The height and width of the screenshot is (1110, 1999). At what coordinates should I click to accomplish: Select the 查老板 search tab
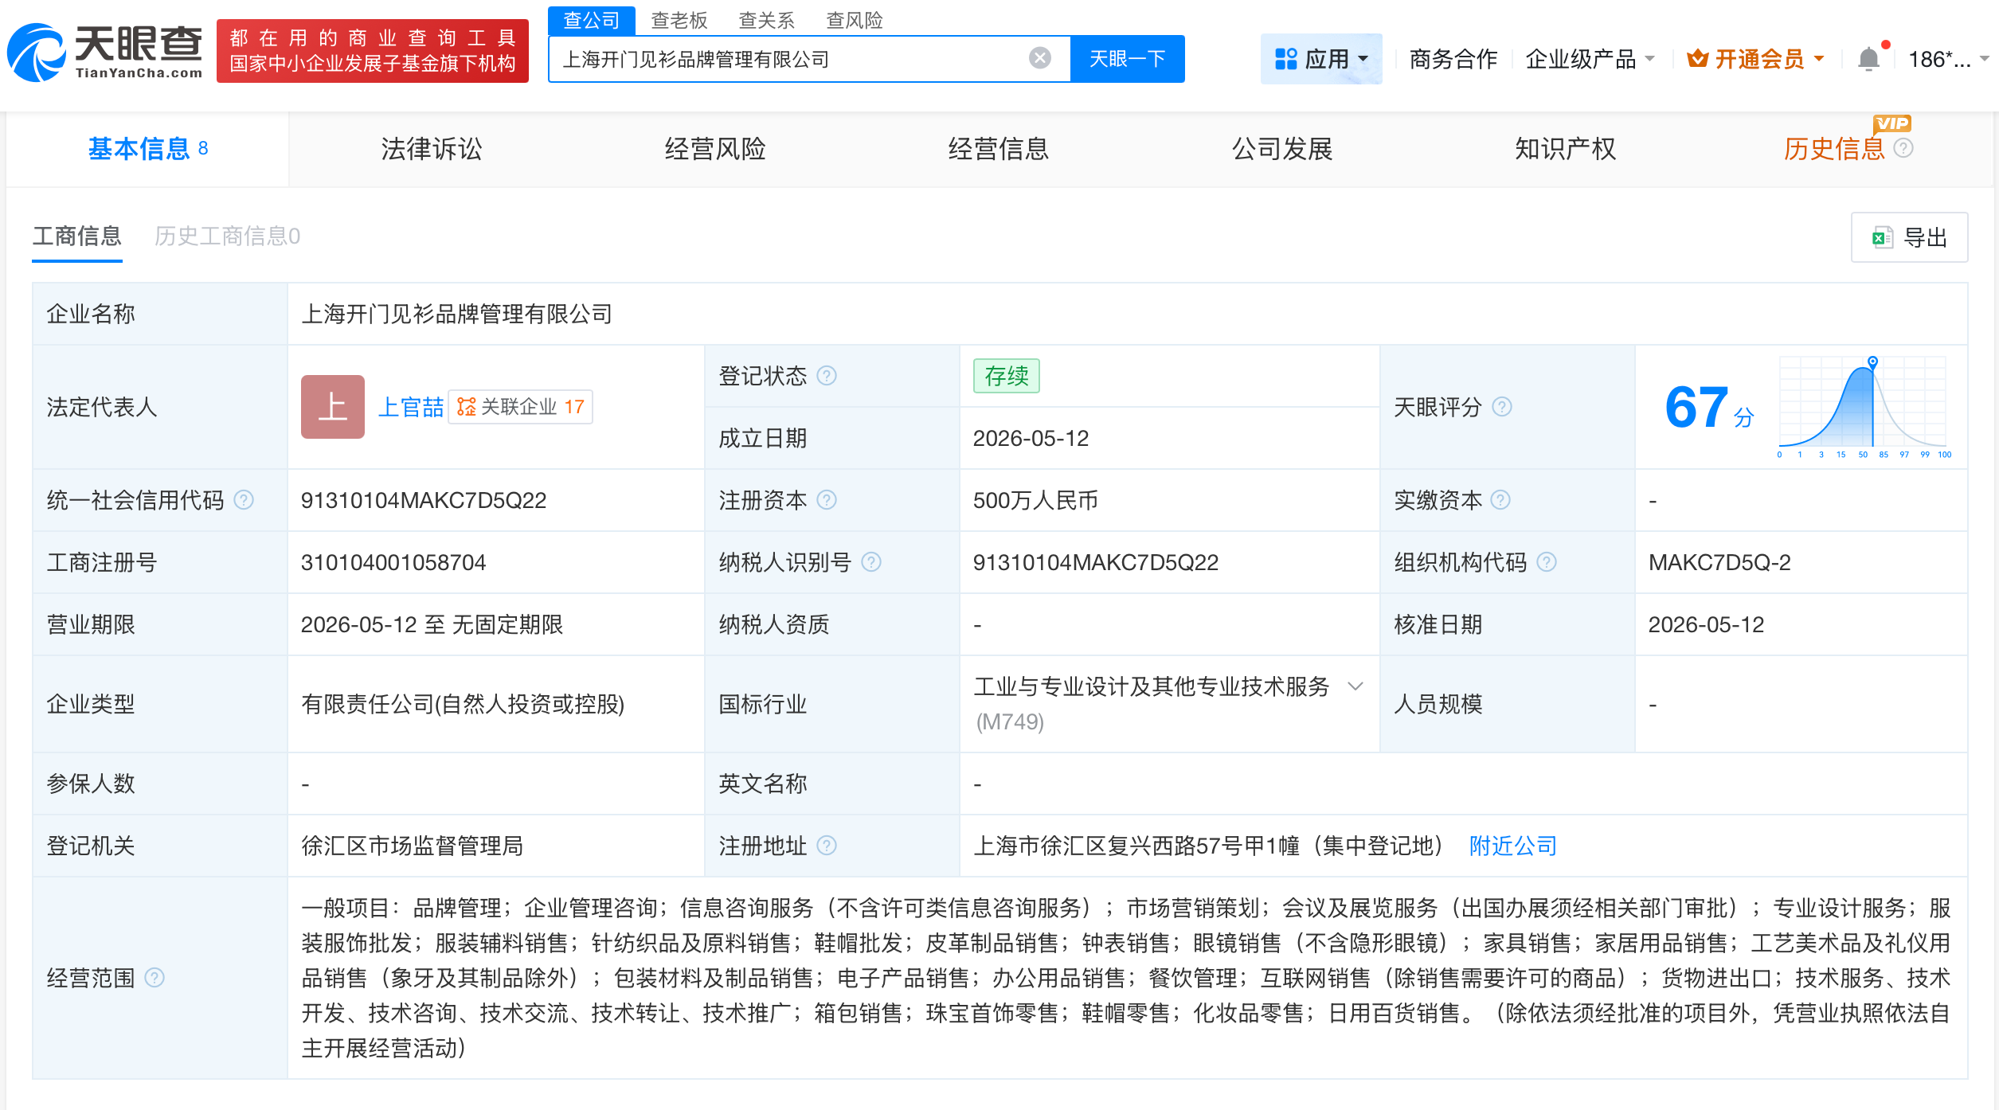pyautogui.click(x=679, y=20)
